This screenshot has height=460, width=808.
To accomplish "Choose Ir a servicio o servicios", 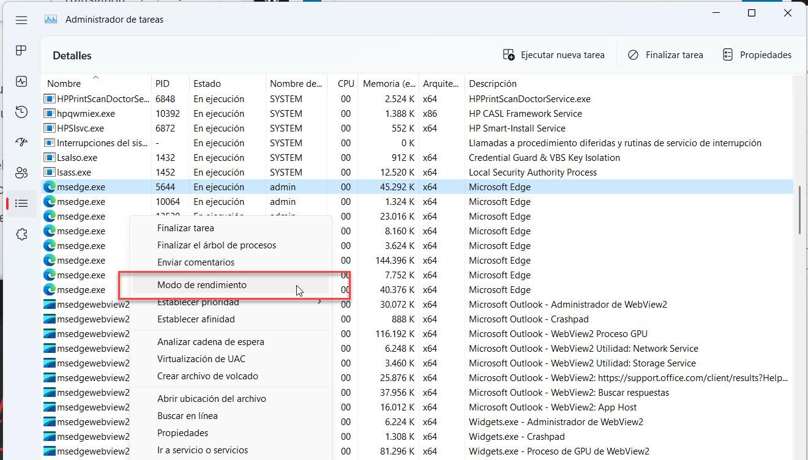I will [x=230, y=450].
